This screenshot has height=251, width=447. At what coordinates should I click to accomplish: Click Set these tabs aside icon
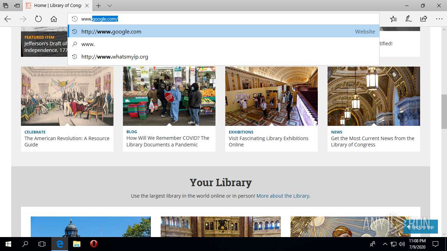coord(17,6)
